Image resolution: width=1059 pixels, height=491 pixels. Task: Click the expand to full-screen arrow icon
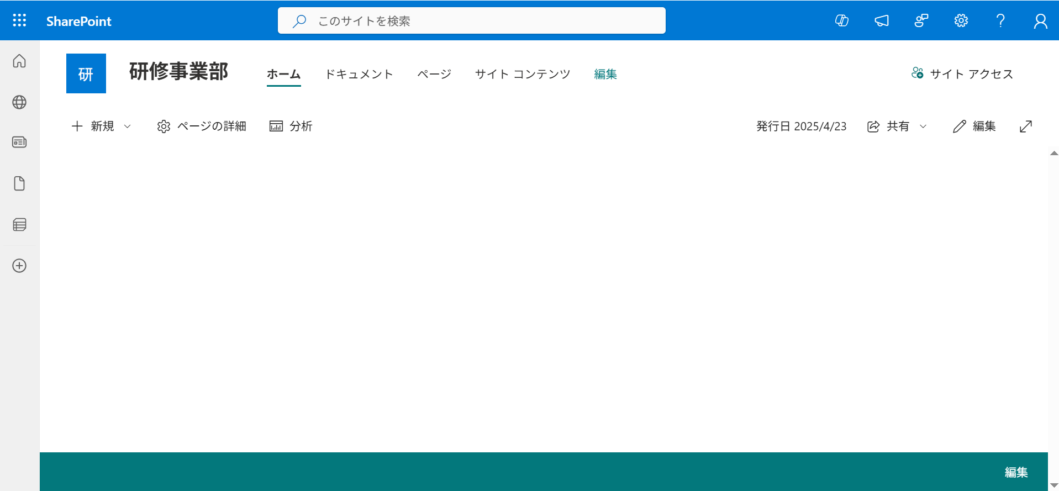point(1025,126)
